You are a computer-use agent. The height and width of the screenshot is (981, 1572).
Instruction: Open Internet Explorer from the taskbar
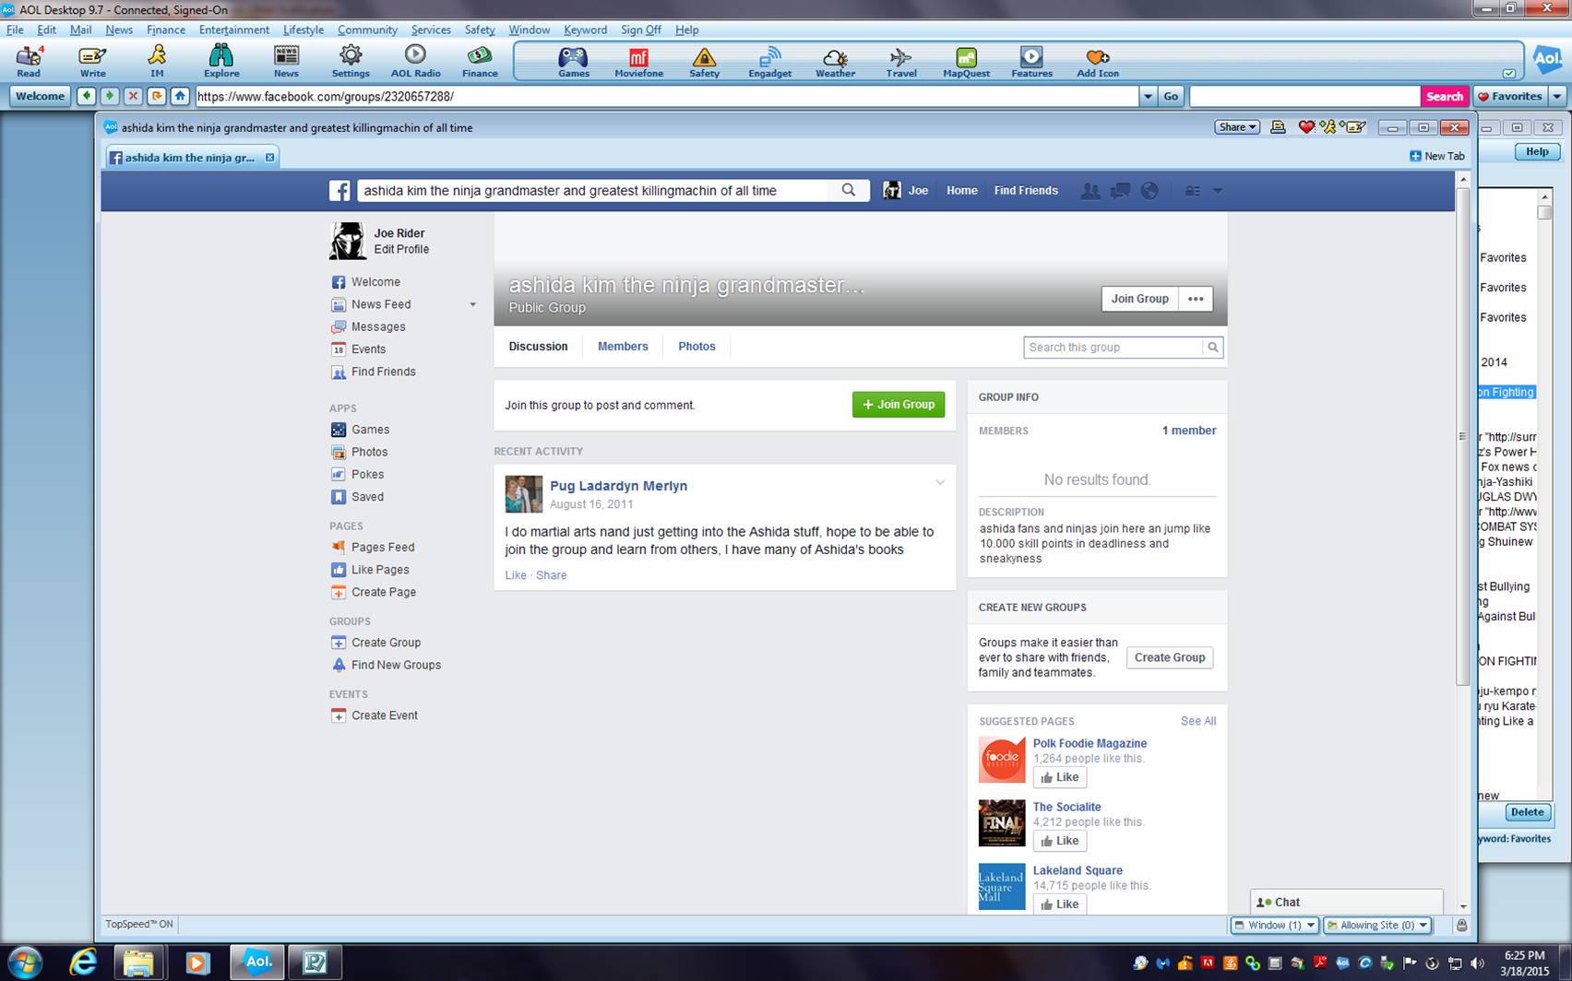click(x=83, y=963)
